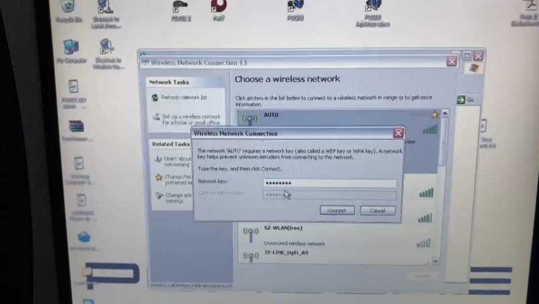Open the PSdZ Administration desktop shortcut

[373, 14]
